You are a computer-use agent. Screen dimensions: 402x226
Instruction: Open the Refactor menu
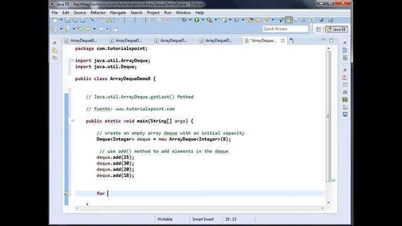[x=98, y=13]
